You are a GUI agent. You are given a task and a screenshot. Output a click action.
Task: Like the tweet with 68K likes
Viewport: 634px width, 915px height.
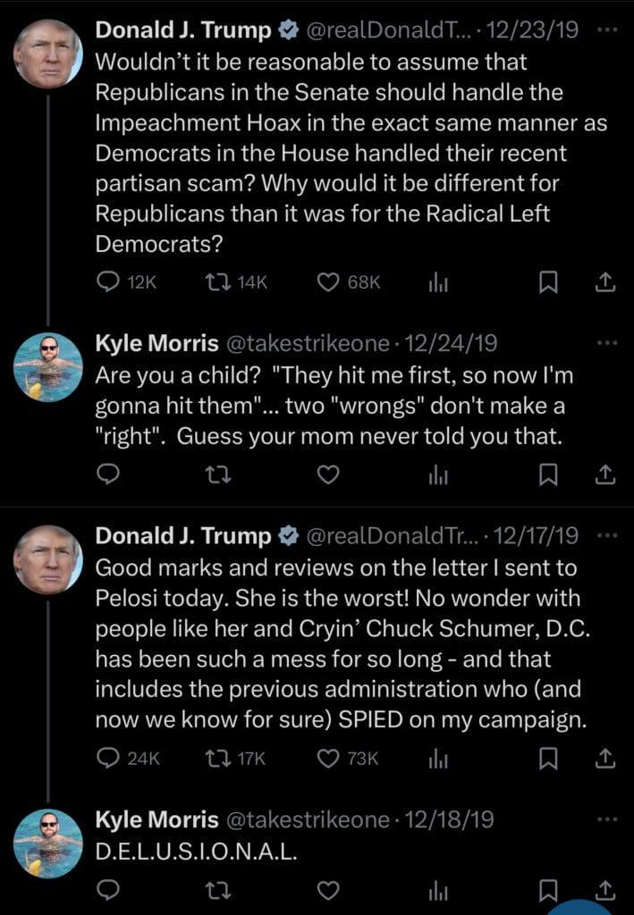pyautogui.click(x=328, y=282)
